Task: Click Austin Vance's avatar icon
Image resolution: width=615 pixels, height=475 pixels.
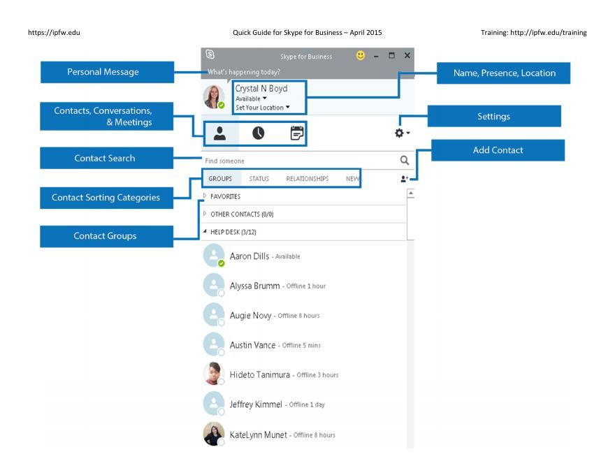Action: tap(214, 344)
